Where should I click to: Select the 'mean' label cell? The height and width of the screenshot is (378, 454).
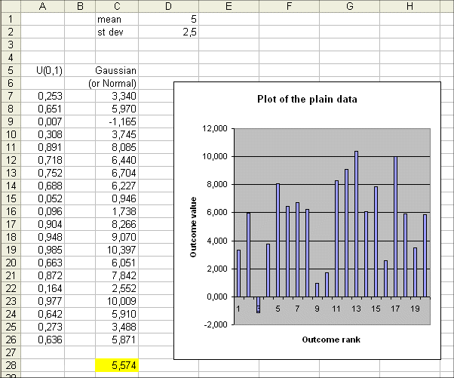(x=113, y=19)
